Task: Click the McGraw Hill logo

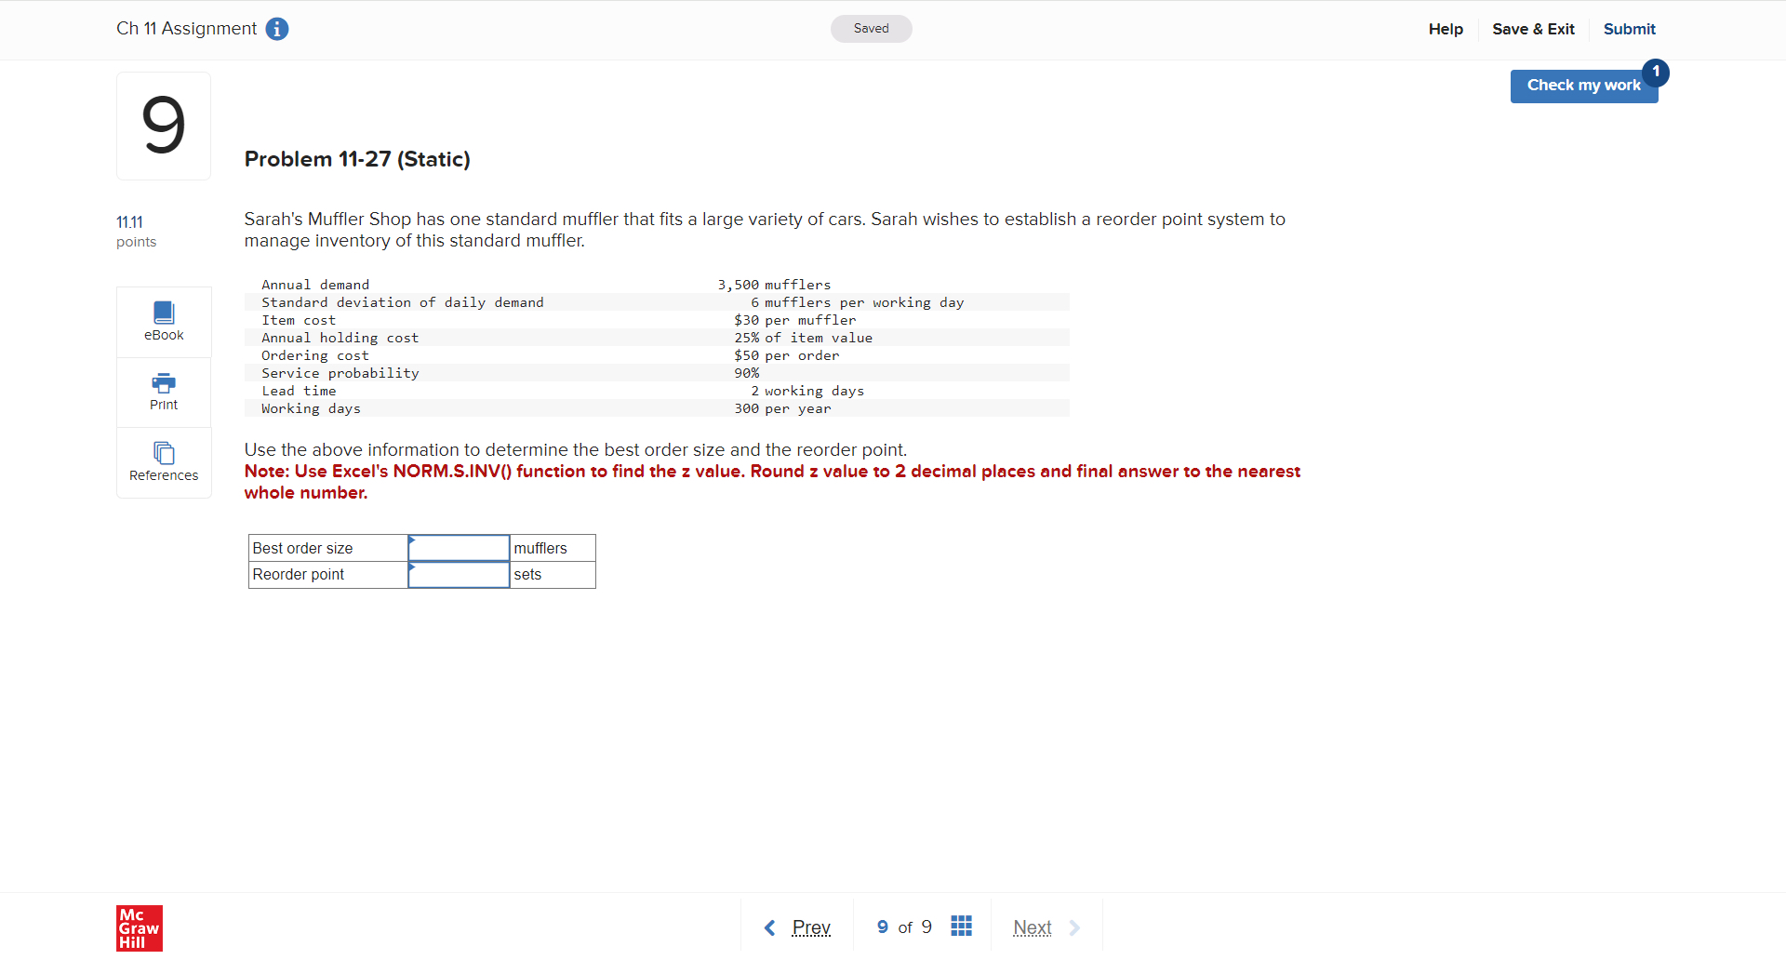Action: (x=139, y=927)
